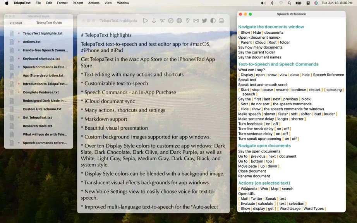The height and width of the screenshot is (223, 357).
Task: Open Safari compass icon in toolbar
Action: click(171, 21)
